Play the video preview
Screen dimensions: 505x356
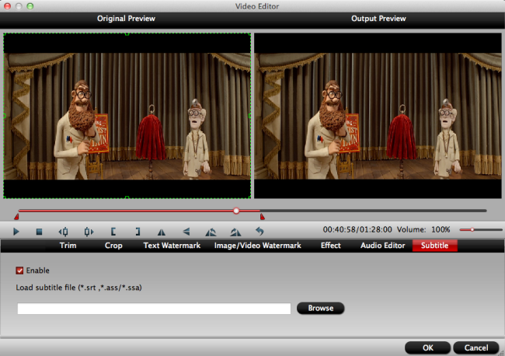coord(16,232)
